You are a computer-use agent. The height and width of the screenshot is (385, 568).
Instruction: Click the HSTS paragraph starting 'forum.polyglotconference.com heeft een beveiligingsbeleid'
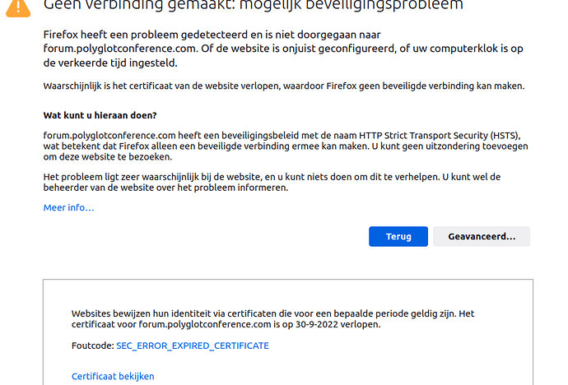pos(286,146)
